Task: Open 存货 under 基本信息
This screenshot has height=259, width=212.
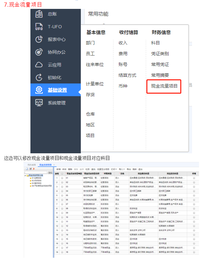Action: click(90, 95)
